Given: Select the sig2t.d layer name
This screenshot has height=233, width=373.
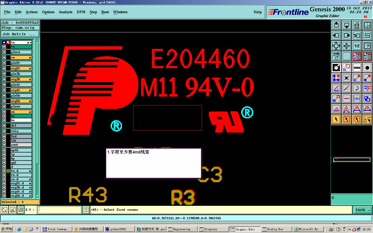Looking at the screenshot, I should click(21, 183).
